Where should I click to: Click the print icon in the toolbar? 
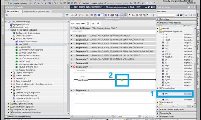[30, 3]
